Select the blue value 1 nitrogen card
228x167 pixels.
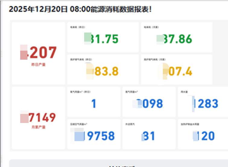coord(94,104)
